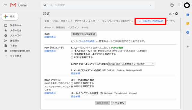192x110 pixels.
Task: Switch to the 全般 settings tab
Action: 47,21
